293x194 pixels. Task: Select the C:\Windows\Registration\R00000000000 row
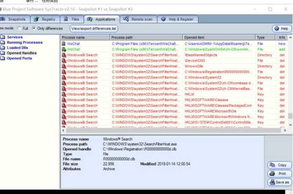[x=174, y=72]
